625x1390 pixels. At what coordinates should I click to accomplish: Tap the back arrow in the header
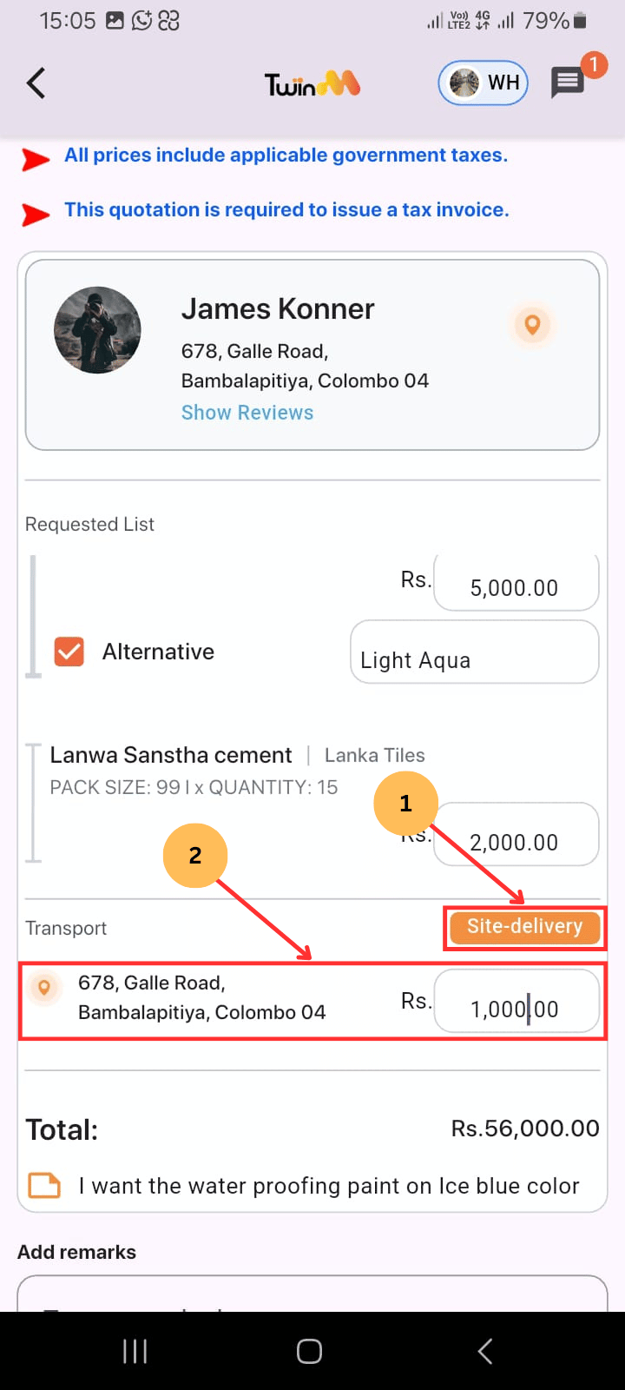pyautogui.click(x=36, y=83)
